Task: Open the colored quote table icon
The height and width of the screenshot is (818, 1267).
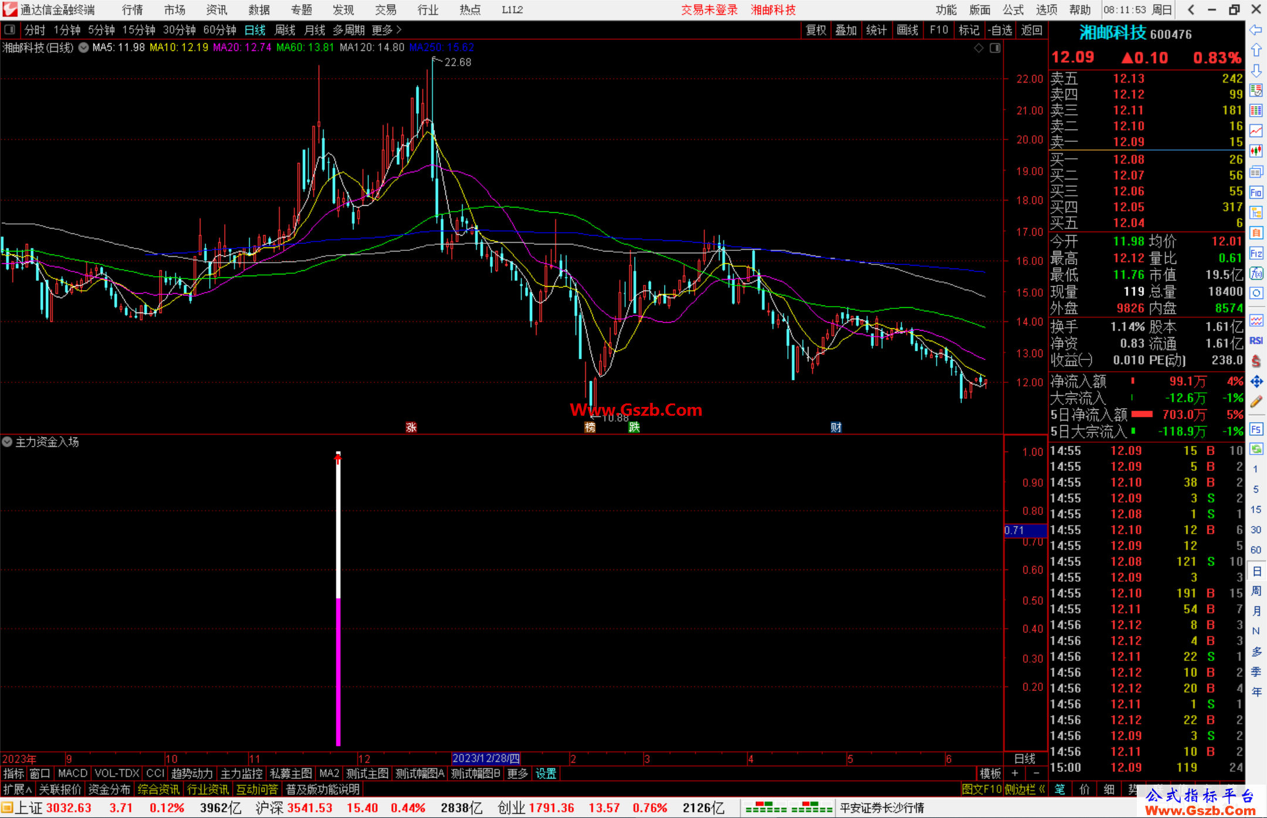Action: tap(1256, 111)
